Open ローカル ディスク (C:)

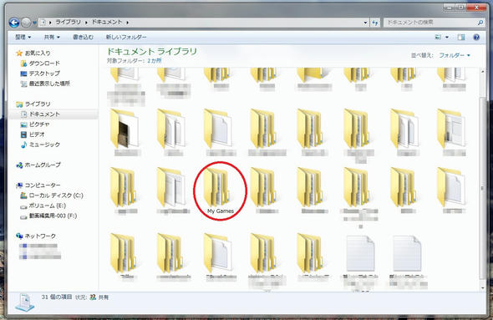56,196
